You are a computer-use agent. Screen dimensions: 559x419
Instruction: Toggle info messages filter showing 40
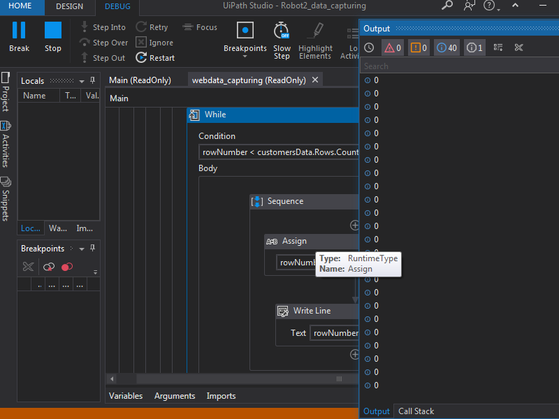point(447,47)
